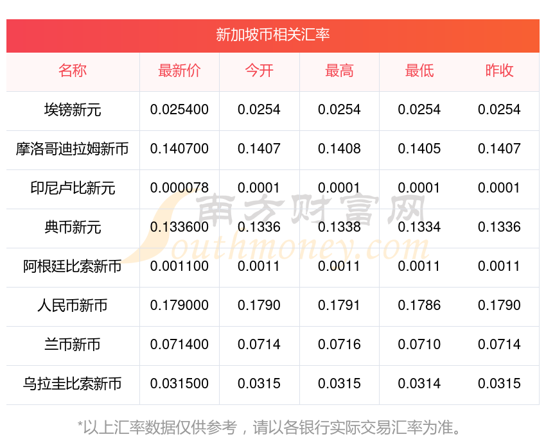Image resolution: width=546 pixels, height=448 pixels.
Task: Click the disclaimer text below the table
Action: [269, 427]
